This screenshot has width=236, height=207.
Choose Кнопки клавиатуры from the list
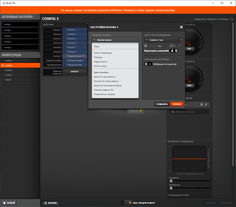[x=115, y=53]
